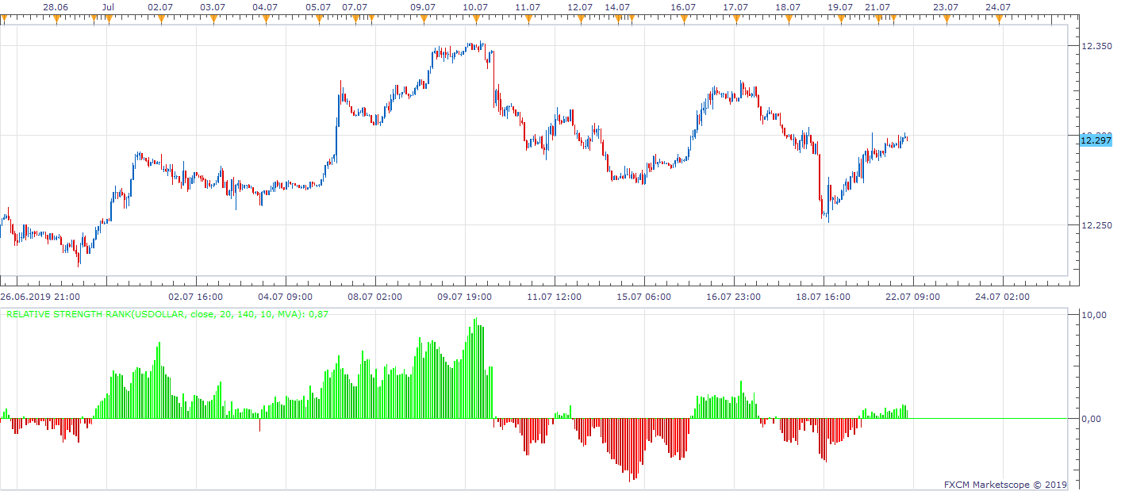Pick the day marker beneath 18.07
The image size is (1125, 491).
[788, 18]
